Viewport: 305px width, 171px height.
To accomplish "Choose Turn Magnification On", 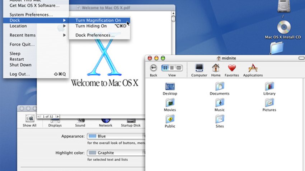I will (99, 20).
